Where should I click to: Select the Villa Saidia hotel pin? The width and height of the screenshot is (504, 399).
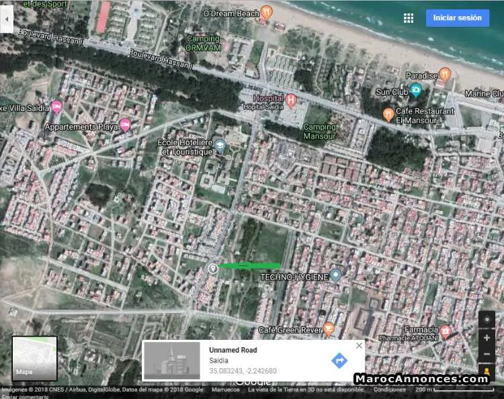tap(56, 107)
